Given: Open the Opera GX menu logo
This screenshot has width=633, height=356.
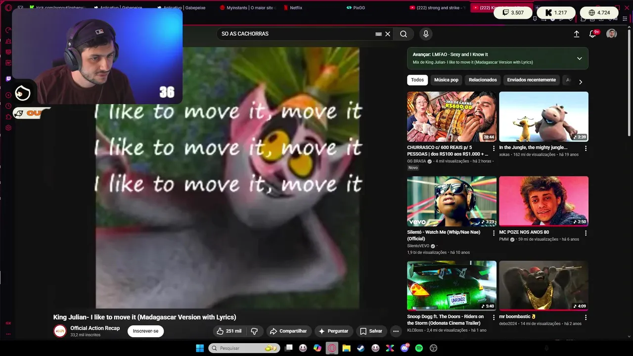Looking at the screenshot, I should 8,8.
